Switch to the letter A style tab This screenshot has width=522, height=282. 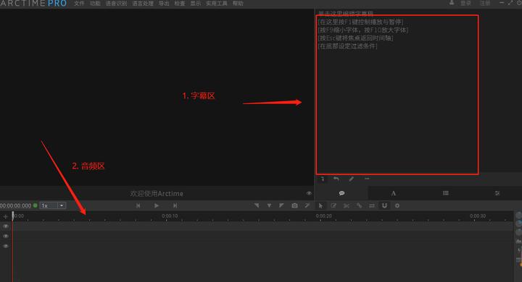click(x=393, y=193)
